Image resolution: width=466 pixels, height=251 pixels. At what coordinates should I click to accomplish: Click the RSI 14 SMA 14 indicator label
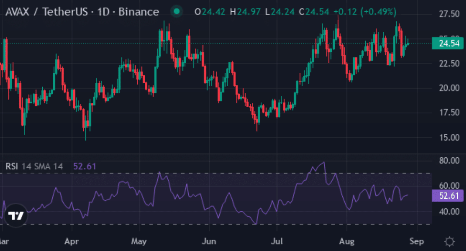click(x=34, y=166)
